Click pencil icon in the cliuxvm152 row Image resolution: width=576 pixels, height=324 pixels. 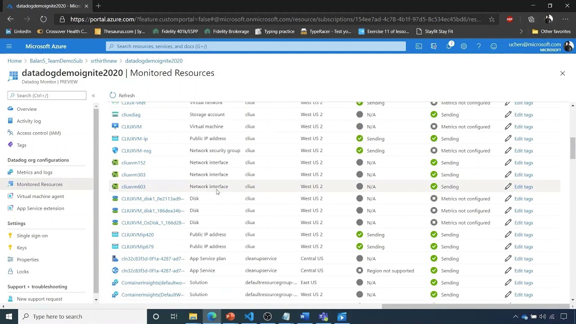508,162
